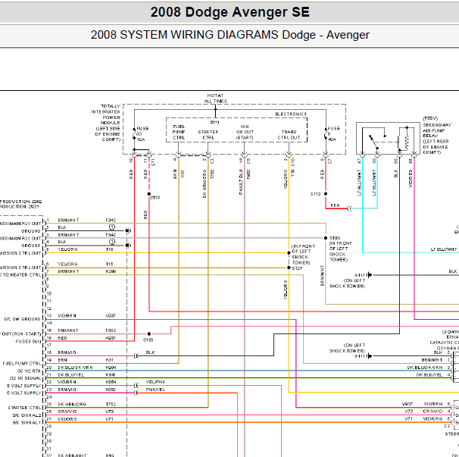Image resolution: width=459 pixels, height=457 pixels.
Task: Click pin number "28" on the connector
Action: 49,426
